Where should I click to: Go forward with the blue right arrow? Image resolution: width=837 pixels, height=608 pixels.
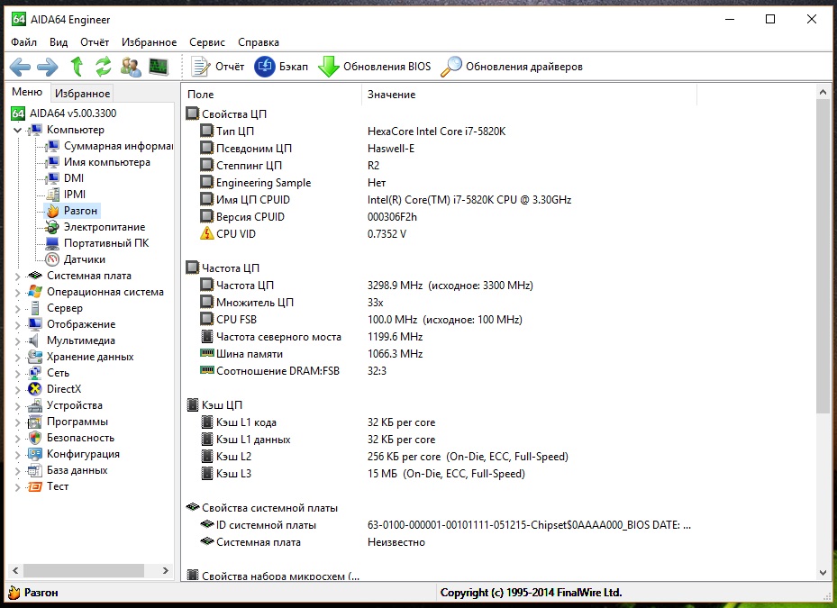(48, 67)
